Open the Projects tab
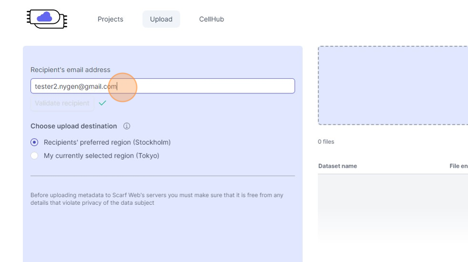Viewport: 468px width, 262px height. point(110,19)
